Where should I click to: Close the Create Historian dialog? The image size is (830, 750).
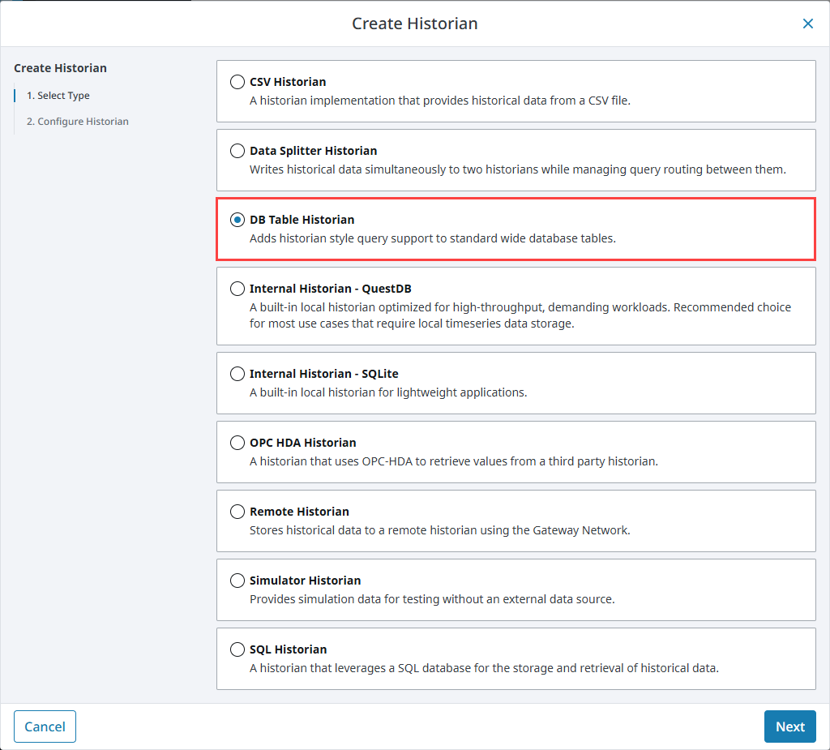[x=807, y=24]
